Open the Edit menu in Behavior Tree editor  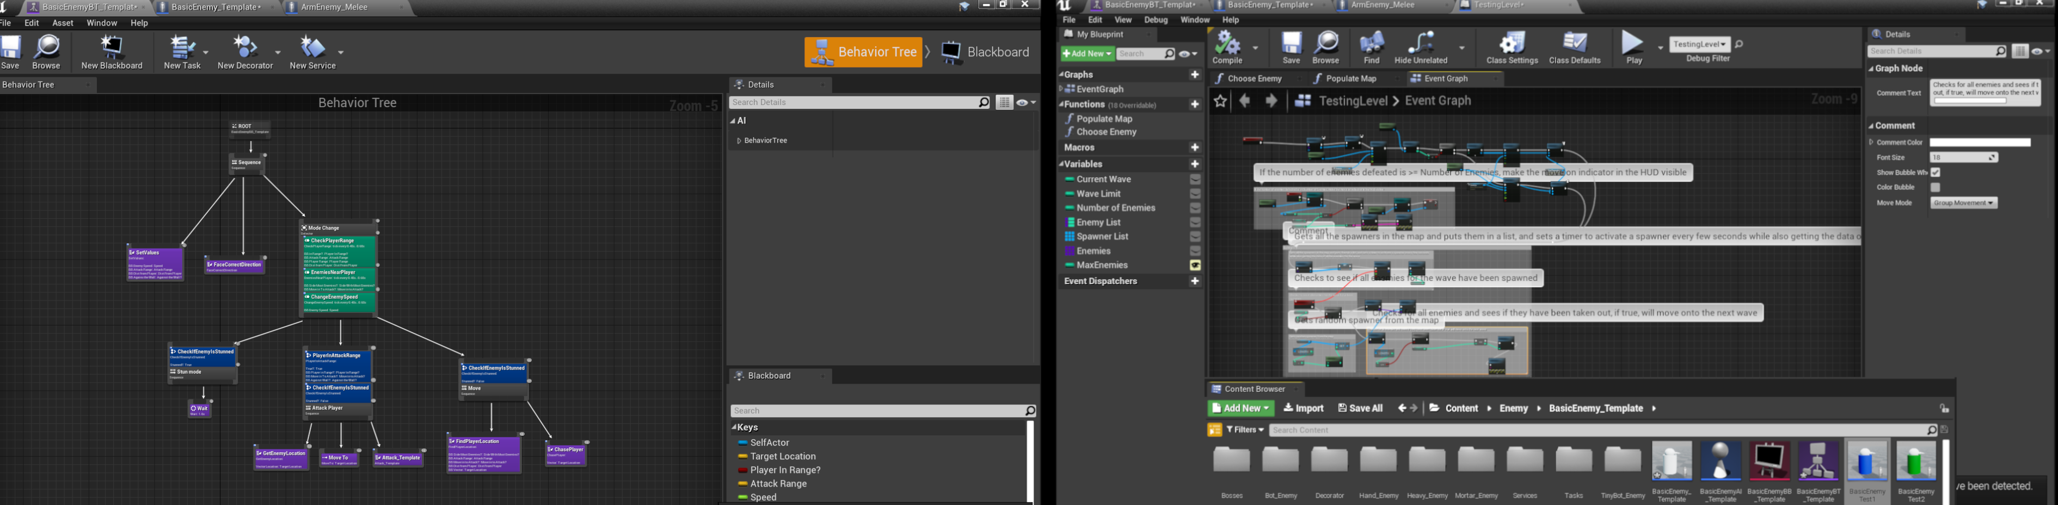[x=32, y=23]
